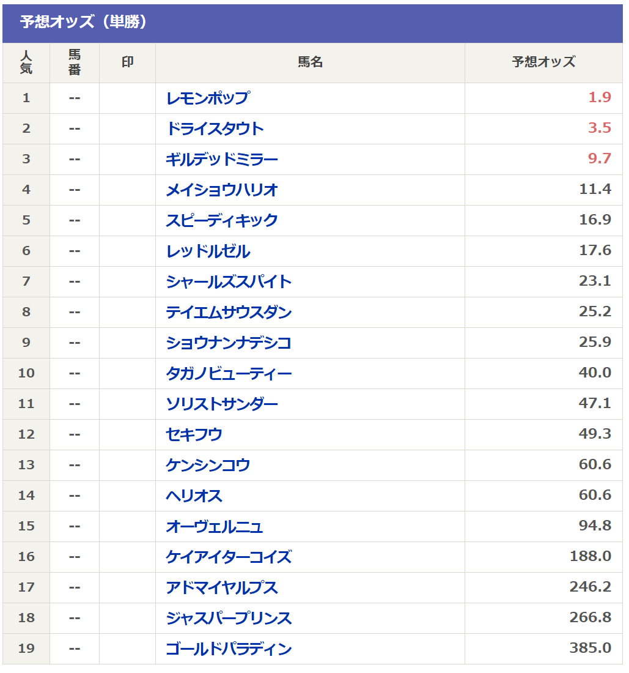Viewport: 629px width, 673px height.
Task: Open the horse link ケンシンコウ
Action: pyautogui.click(x=208, y=465)
